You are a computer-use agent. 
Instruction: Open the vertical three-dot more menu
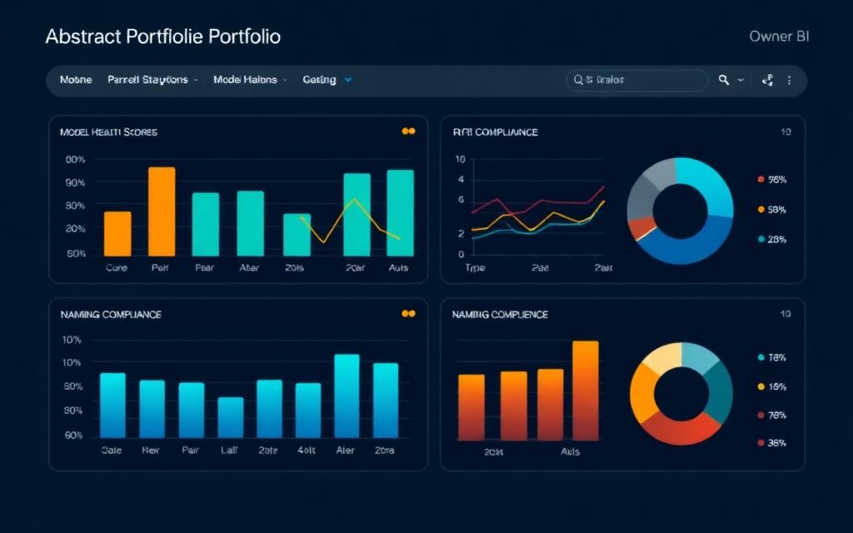coord(789,81)
